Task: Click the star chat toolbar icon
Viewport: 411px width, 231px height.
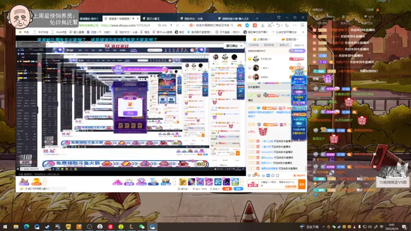Action: coord(263,176)
